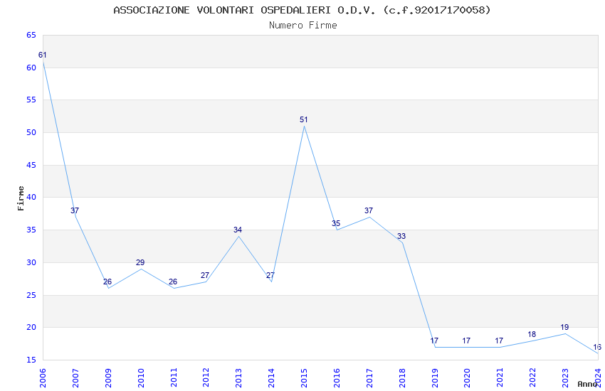
Task: Select the year 2014 on x-axis
Action: [x=271, y=378]
